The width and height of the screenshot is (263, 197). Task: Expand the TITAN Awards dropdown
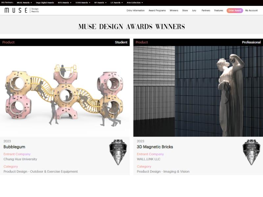[x=83, y=3]
